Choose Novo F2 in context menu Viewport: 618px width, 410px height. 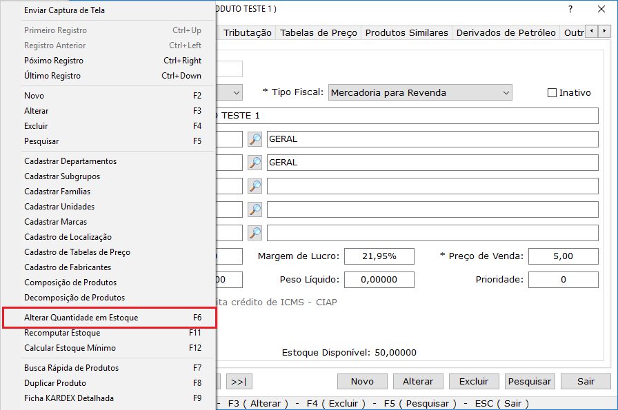(x=112, y=96)
